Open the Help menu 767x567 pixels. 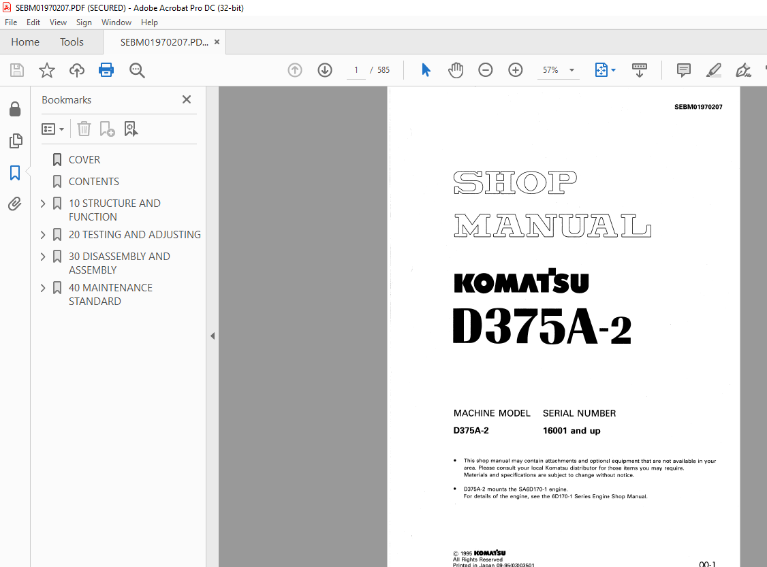click(149, 22)
